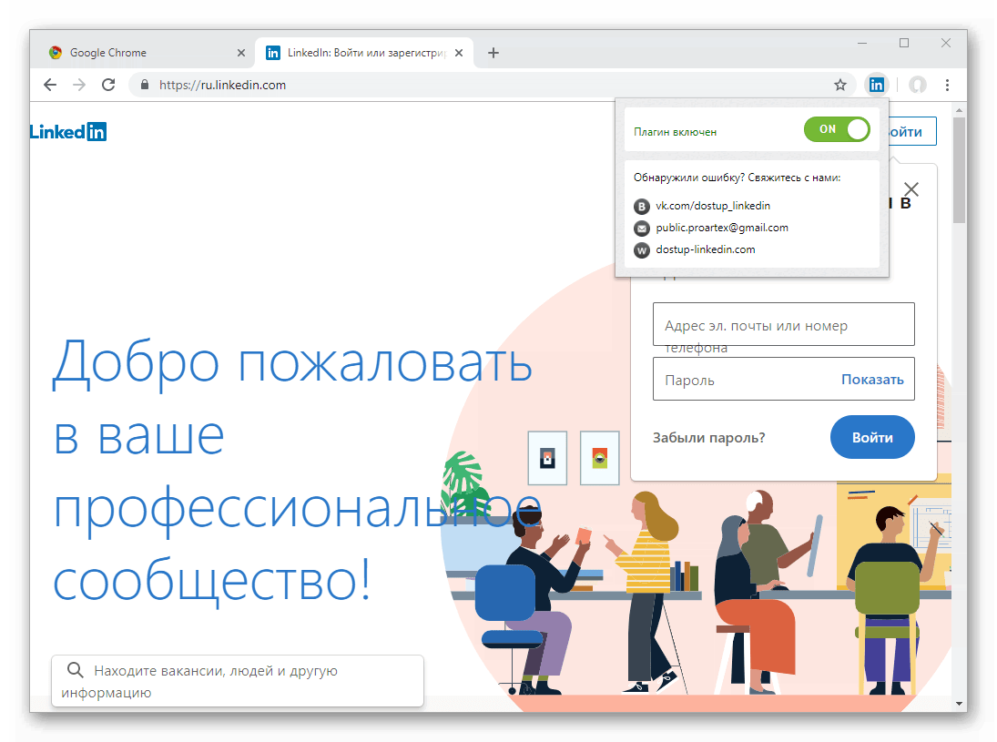Close the Google Chrome tab

241,53
